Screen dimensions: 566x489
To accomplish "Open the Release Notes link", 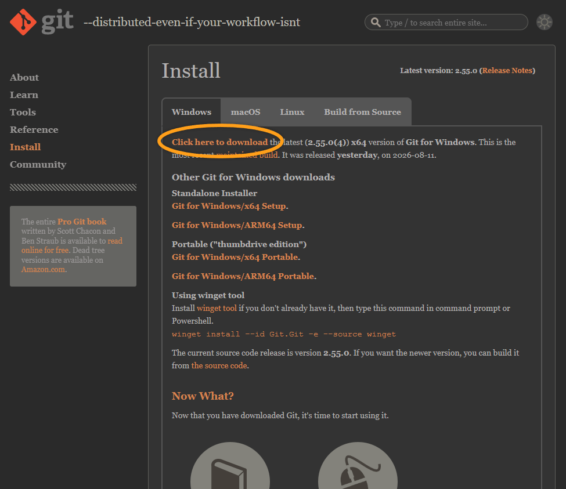I will 507,71.
